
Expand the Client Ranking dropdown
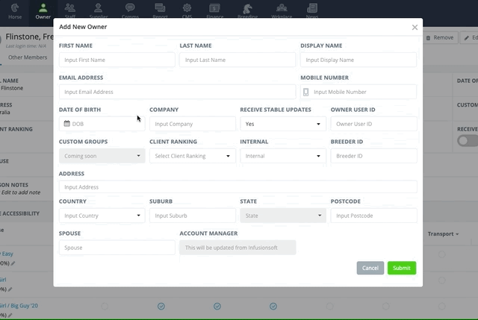click(x=193, y=156)
